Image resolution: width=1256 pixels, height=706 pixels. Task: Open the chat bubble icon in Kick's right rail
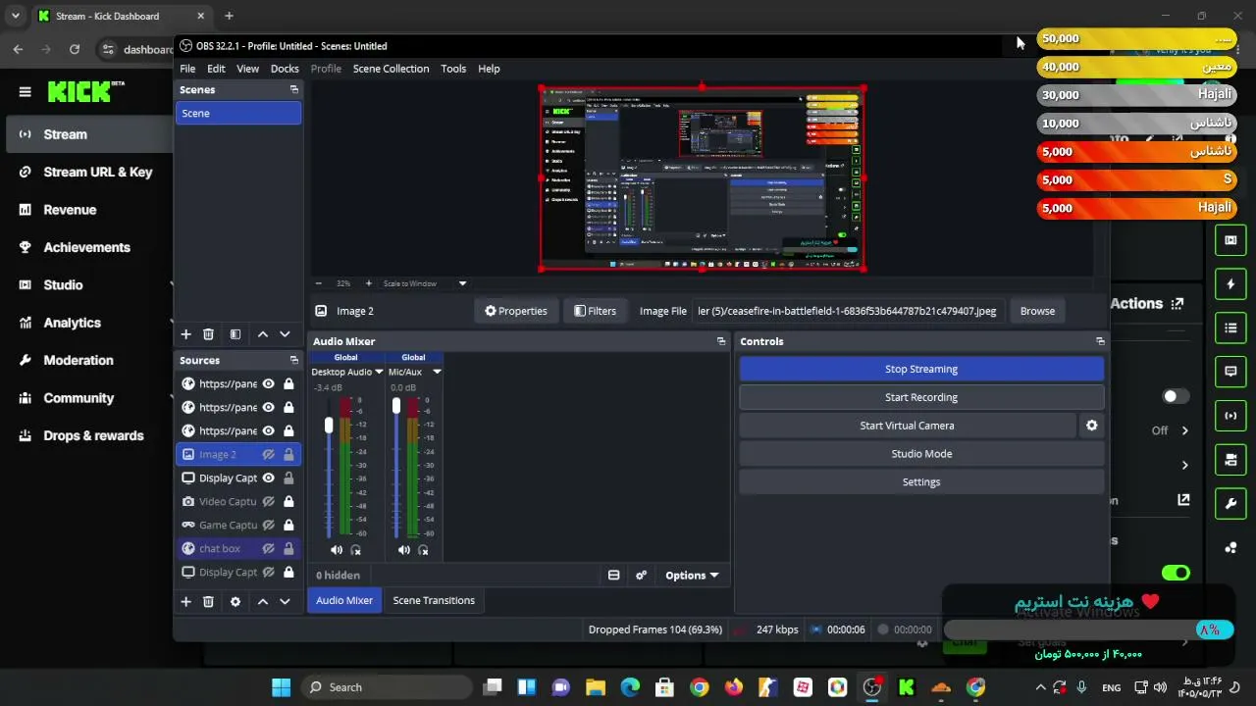click(1230, 372)
